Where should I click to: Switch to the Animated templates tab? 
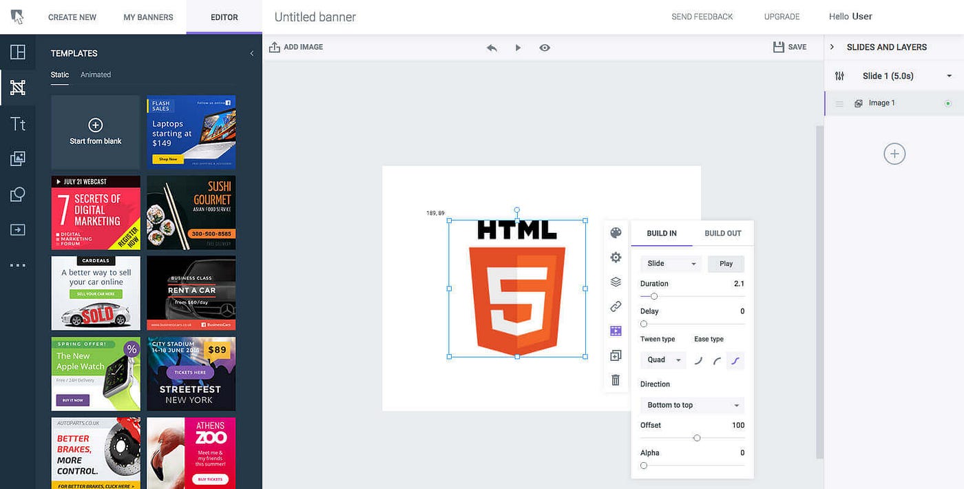pos(95,74)
